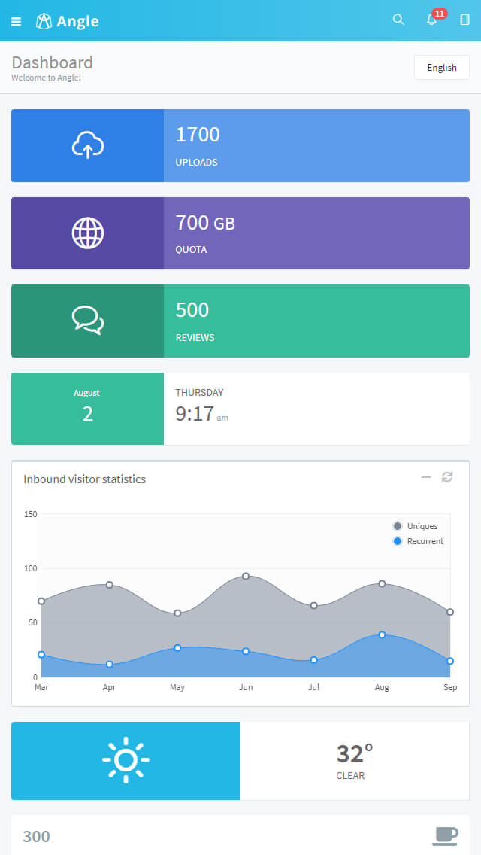
Task: Open the offsidebar panel icon
Action: tap(464, 20)
